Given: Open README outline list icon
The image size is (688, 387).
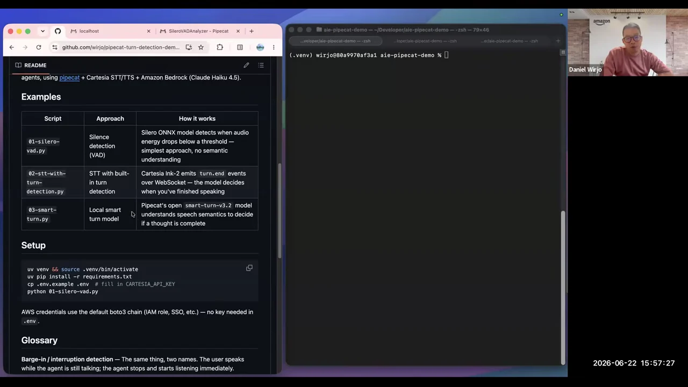Looking at the screenshot, I should point(261,65).
